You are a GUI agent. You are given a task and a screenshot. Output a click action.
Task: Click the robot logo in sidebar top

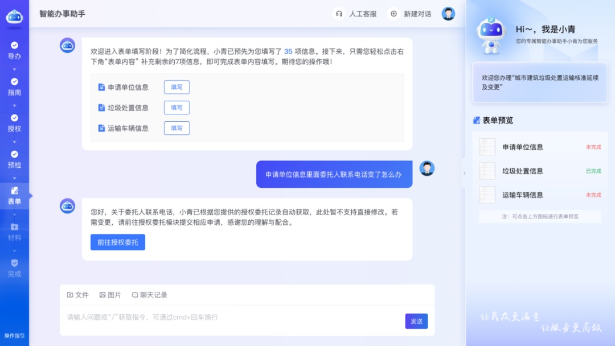14,17
